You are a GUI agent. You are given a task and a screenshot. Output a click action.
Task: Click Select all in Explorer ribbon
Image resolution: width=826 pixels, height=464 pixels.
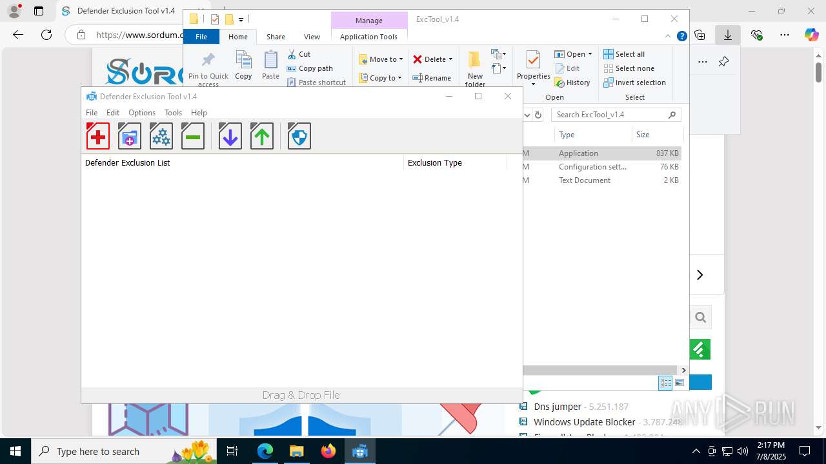click(624, 54)
